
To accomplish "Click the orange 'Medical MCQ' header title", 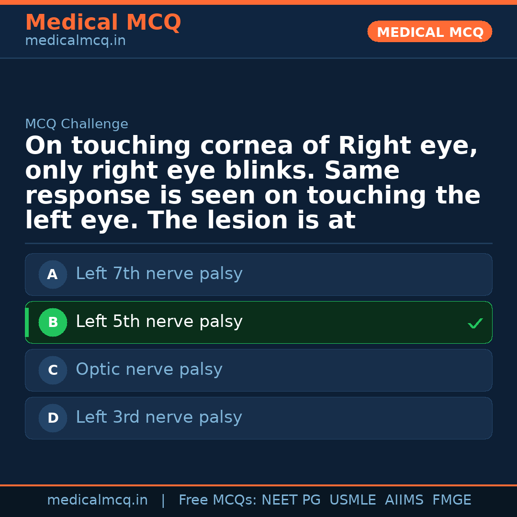I will point(103,22).
